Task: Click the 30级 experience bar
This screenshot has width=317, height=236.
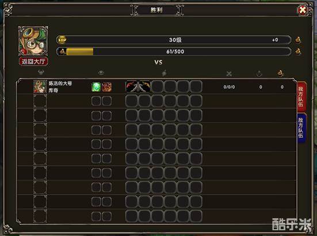Action: [174, 40]
